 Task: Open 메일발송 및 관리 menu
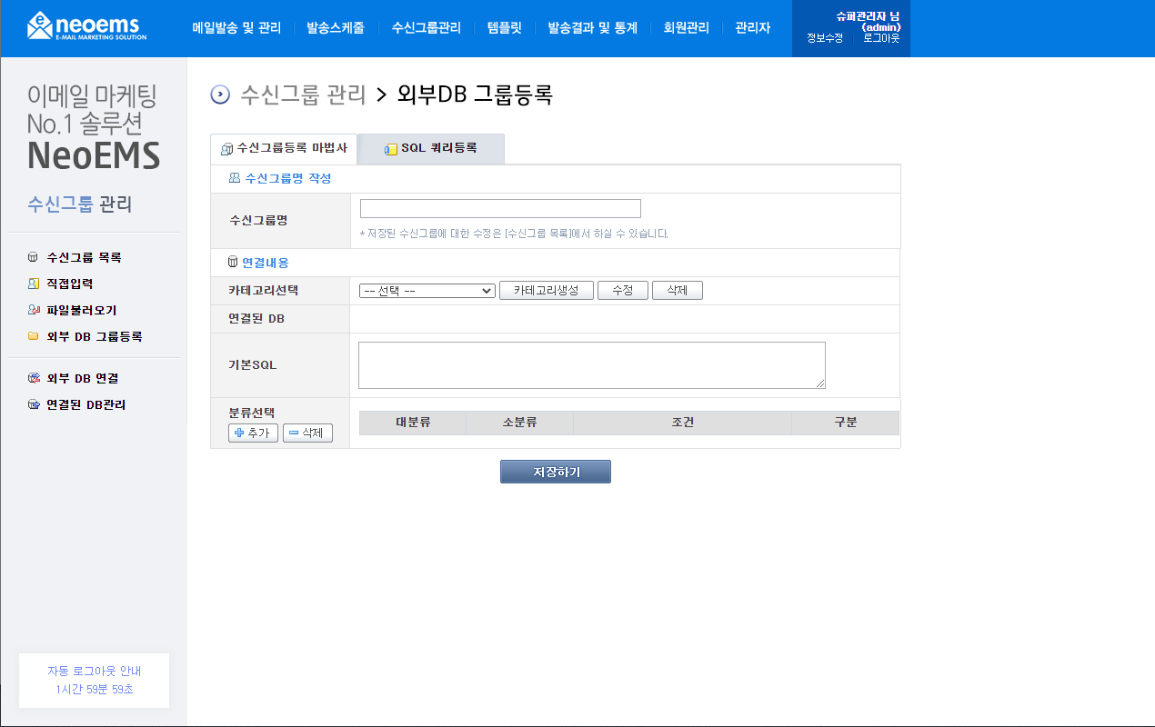tap(236, 28)
